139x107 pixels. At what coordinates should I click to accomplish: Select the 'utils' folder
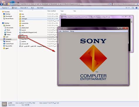22,26
